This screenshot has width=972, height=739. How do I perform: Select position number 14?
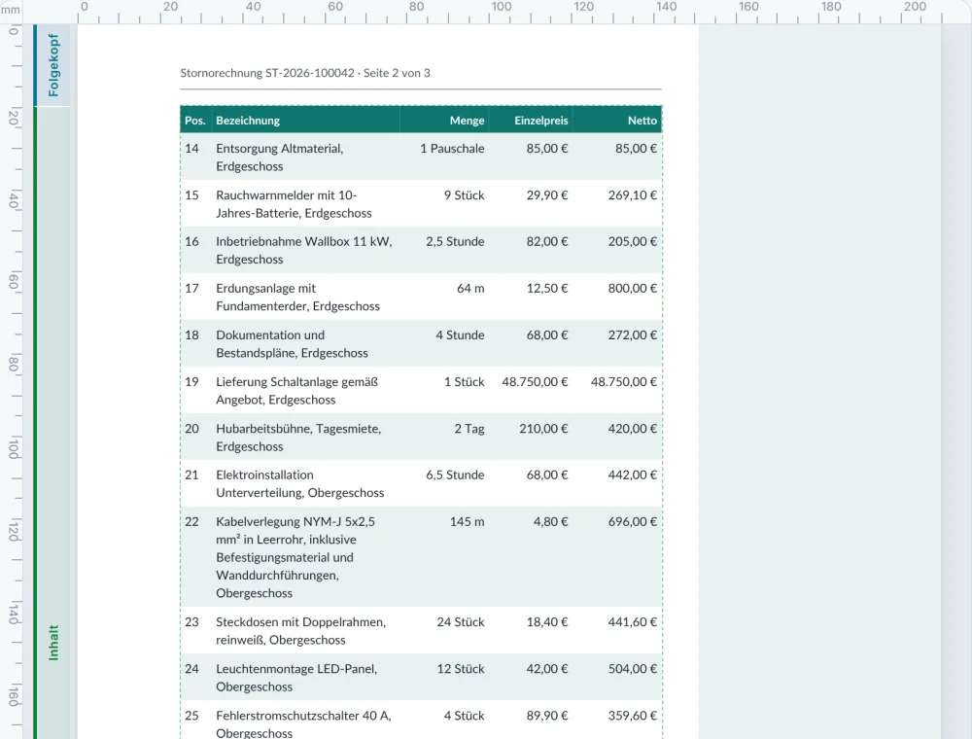192,149
